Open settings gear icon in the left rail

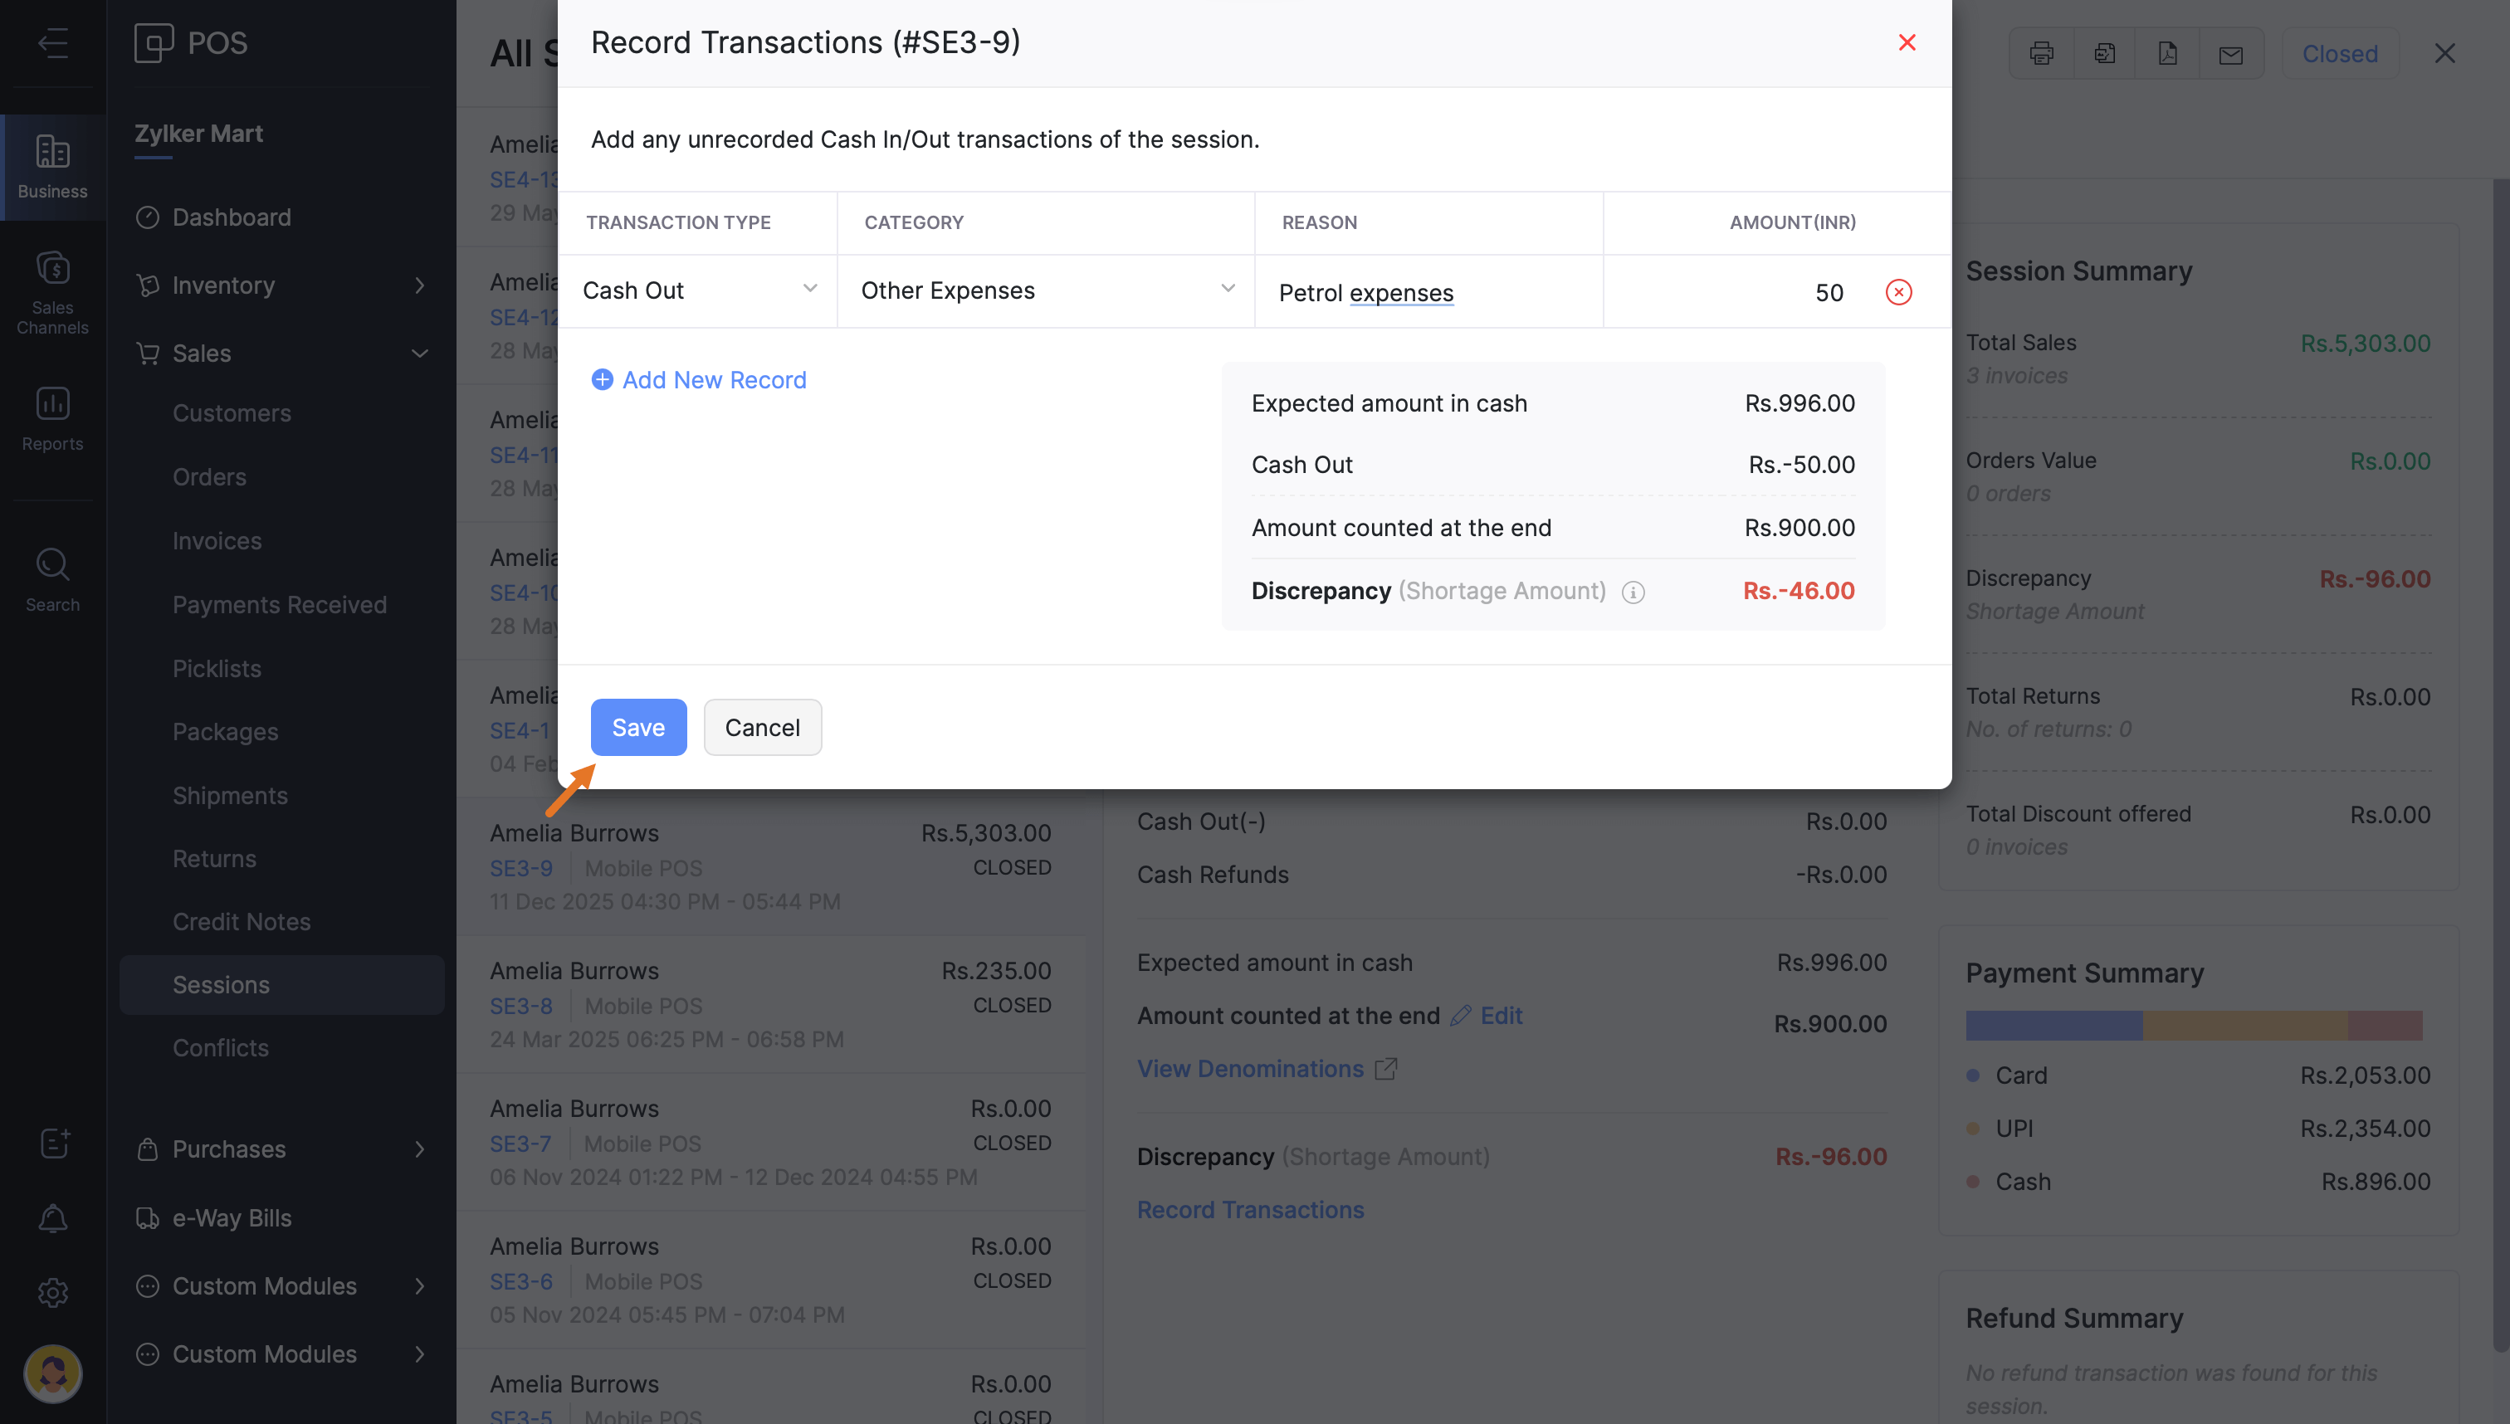pyautogui.click(x=53, y=1292)
